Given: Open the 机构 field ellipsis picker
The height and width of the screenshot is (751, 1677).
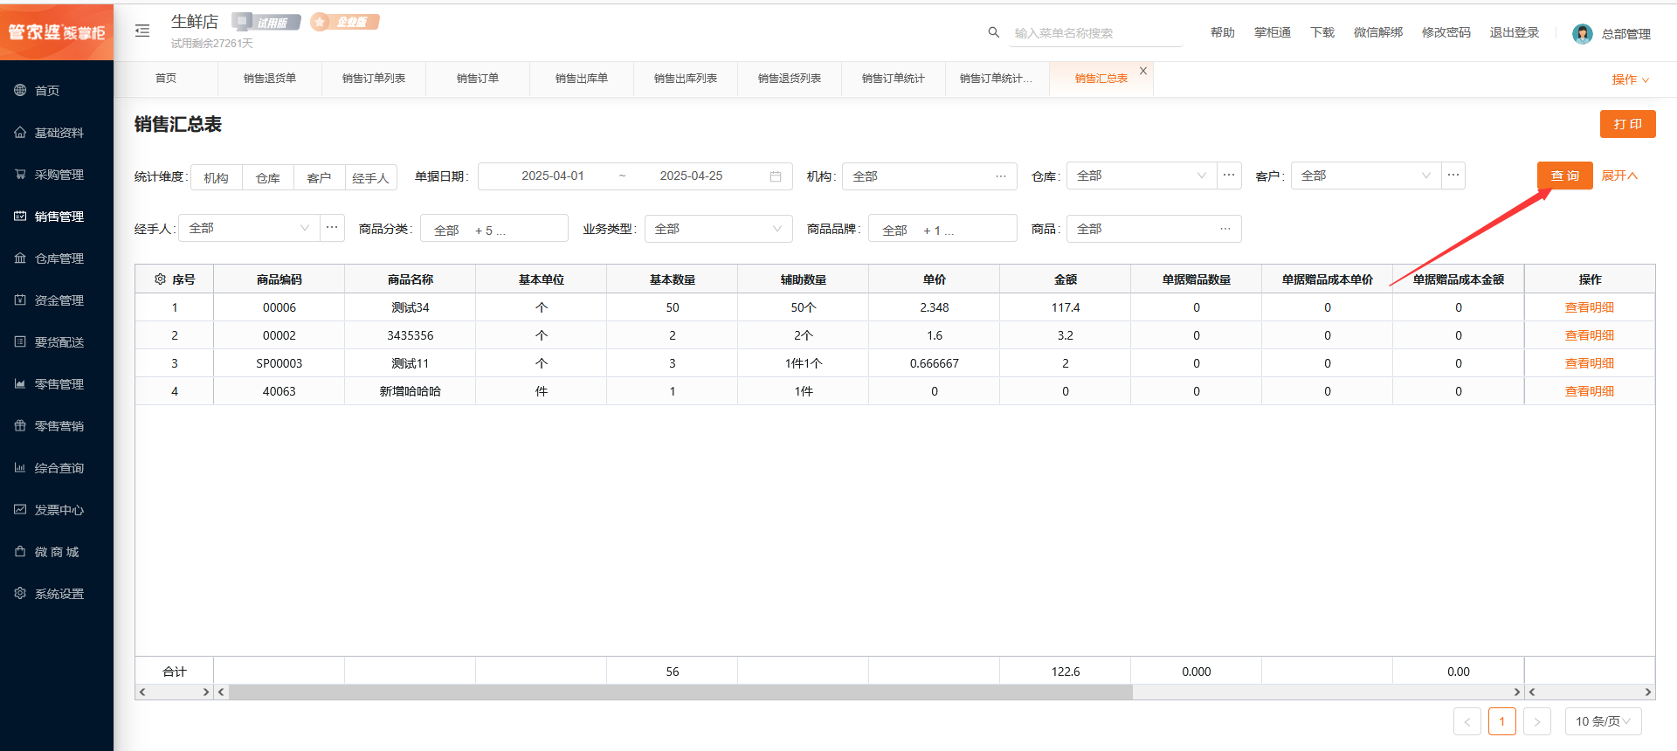Looking at the screenshot, I should 1001,176.
